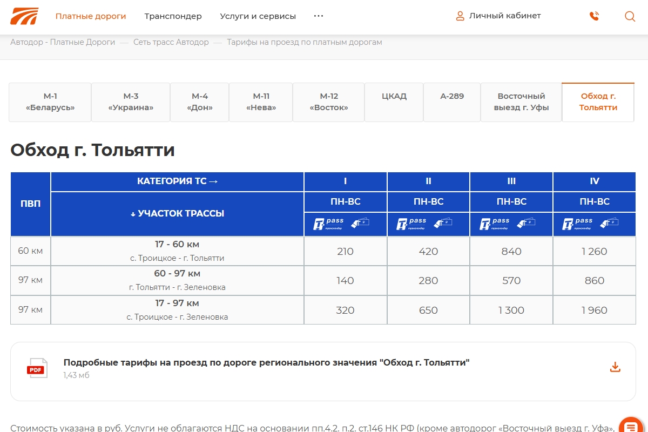
Task: Click cash payment icon in category III column
Action: (x=526, y=222)
